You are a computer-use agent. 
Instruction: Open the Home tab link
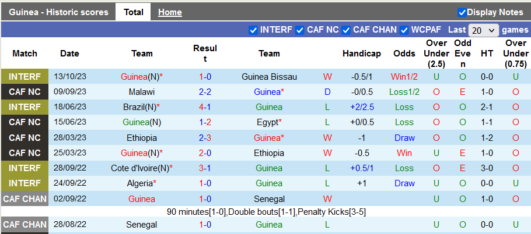170,12
